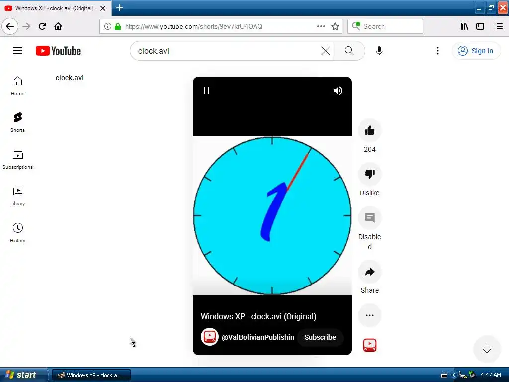Open Shorts in the YouTube sidebar
Viewport: 509px width, 382px height.
coord(17,122)
